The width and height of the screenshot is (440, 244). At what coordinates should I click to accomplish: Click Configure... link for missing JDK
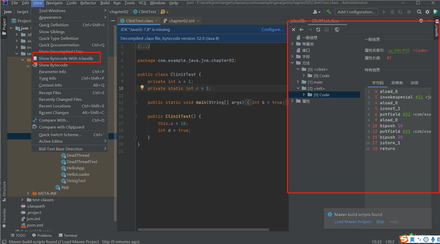tap(272, 29)
